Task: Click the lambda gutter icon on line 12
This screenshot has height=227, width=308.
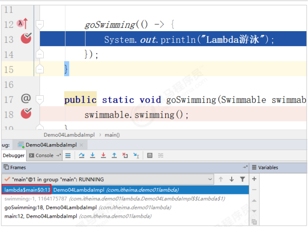Action: pos(22,23)
